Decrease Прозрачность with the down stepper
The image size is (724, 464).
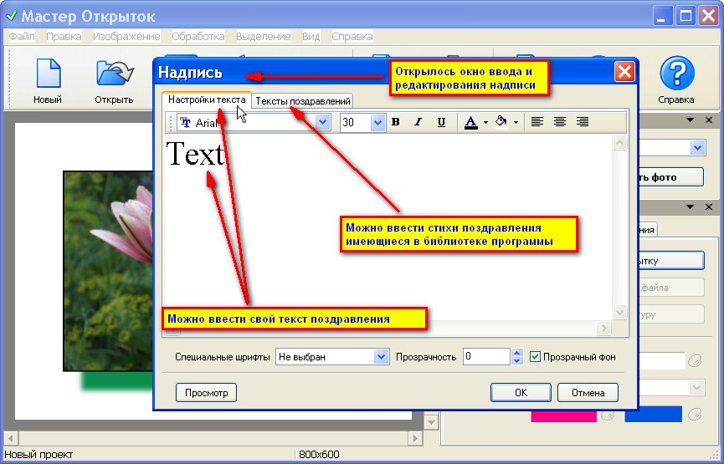click(x=517, y=360)
